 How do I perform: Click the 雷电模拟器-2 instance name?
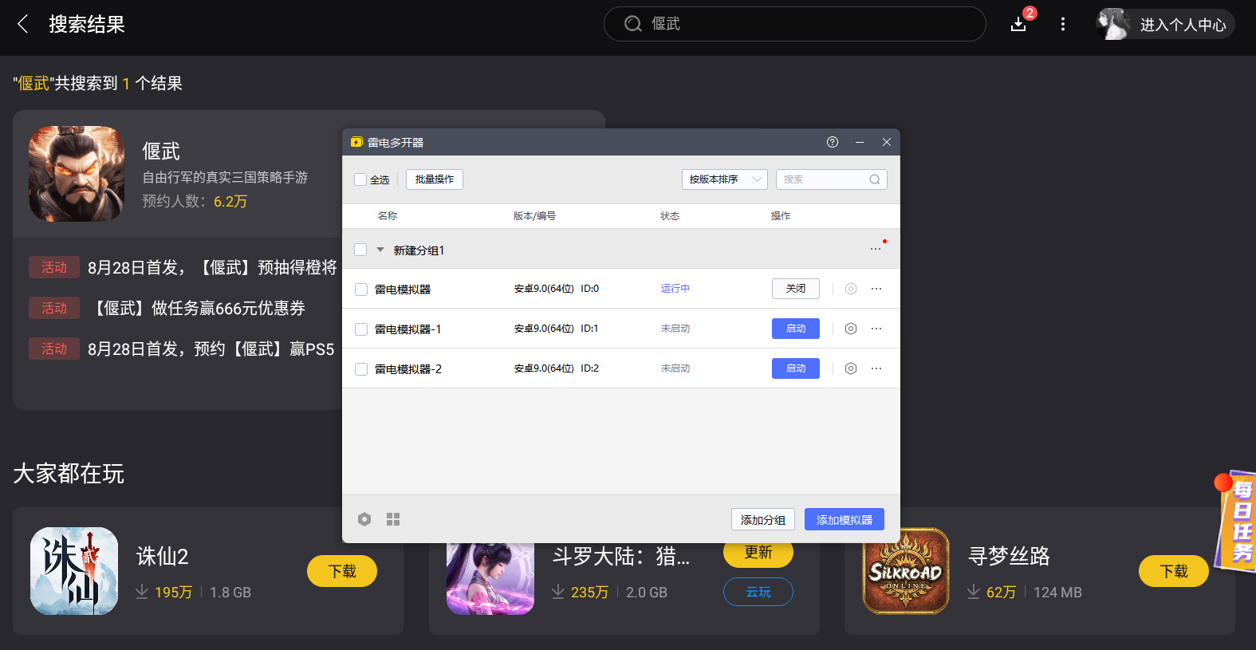pyautogui.click(x=408, y=369)
